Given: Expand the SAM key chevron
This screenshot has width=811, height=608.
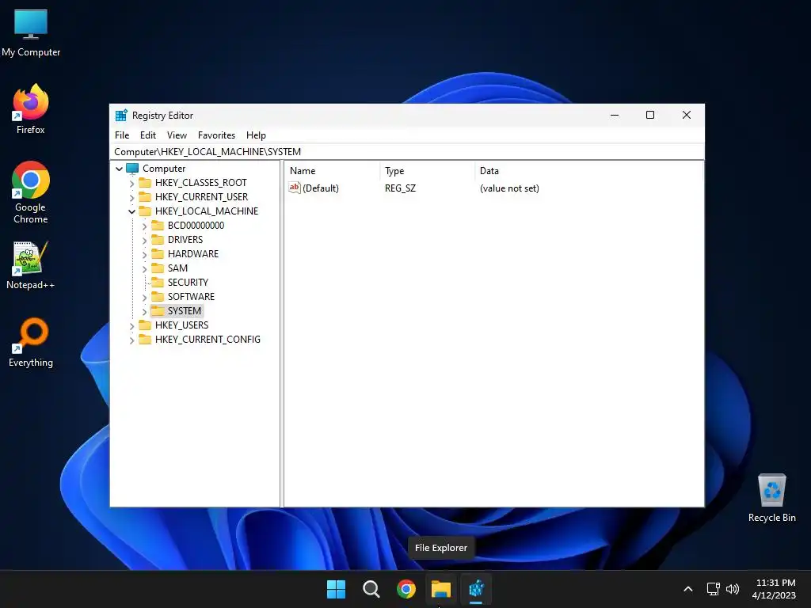Looking at the screenshot, I should coord(144,268).
